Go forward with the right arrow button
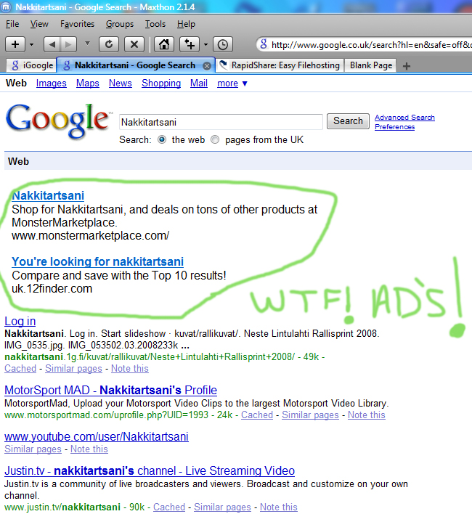The image size is (472, 514). click(68, 44)
